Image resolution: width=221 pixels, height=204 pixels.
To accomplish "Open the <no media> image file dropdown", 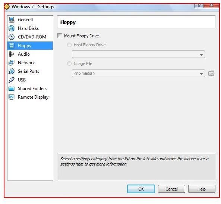I will tap(138, 73).
